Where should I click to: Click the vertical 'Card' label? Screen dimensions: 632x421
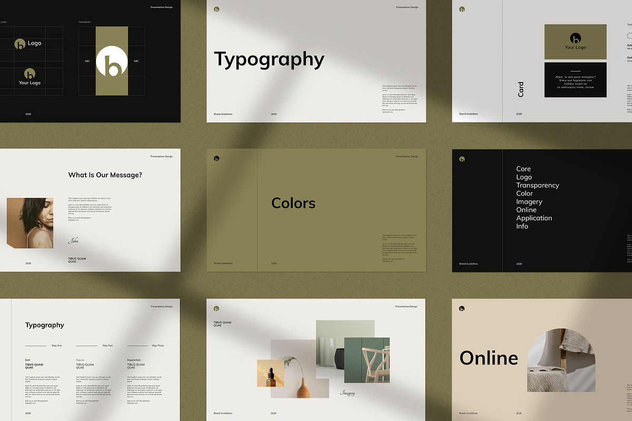click(521, 89)
